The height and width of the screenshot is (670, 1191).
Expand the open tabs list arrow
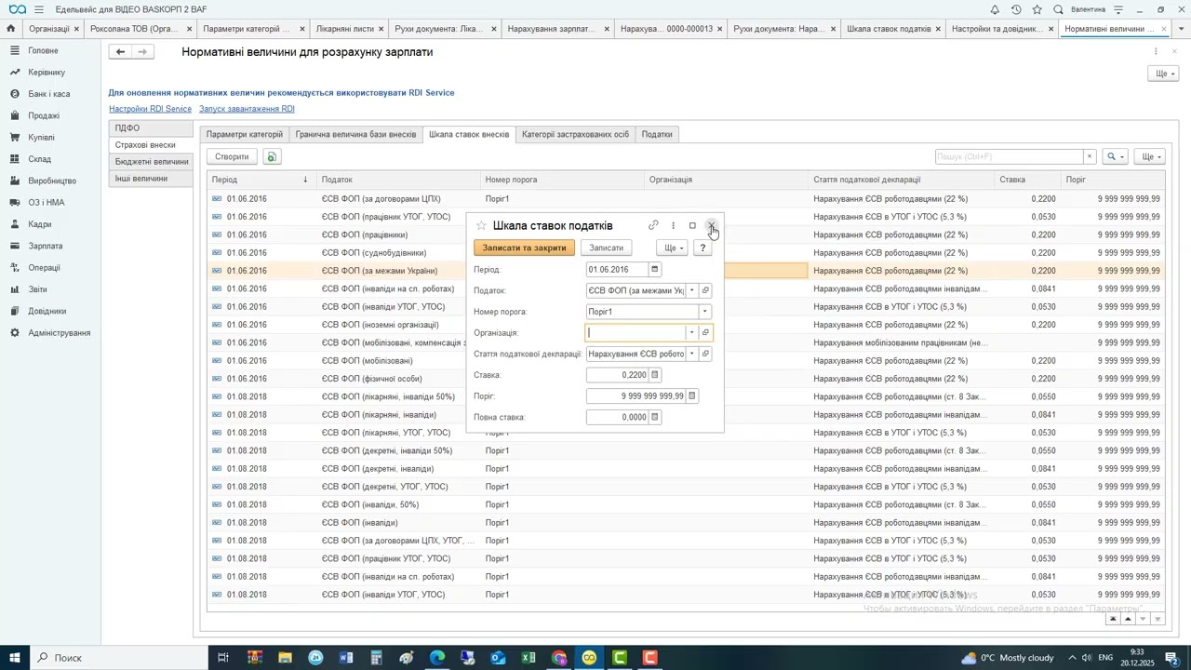point(1182,29)
